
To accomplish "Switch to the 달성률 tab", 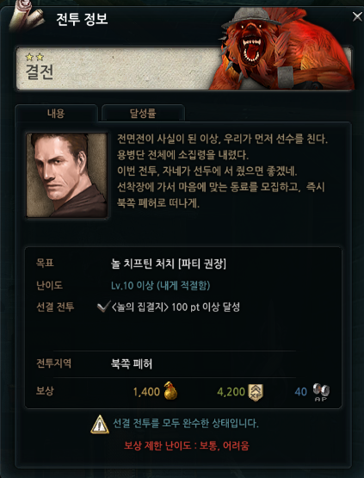I will [x=143, y=114].
